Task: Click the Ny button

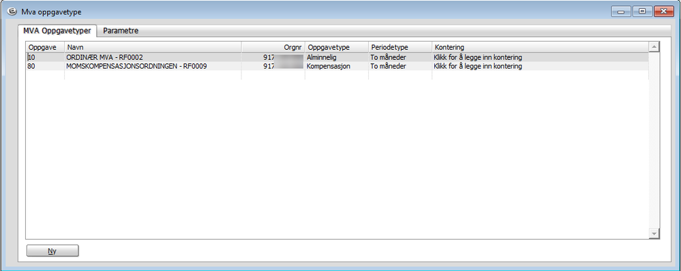Action: click(52, 251)
